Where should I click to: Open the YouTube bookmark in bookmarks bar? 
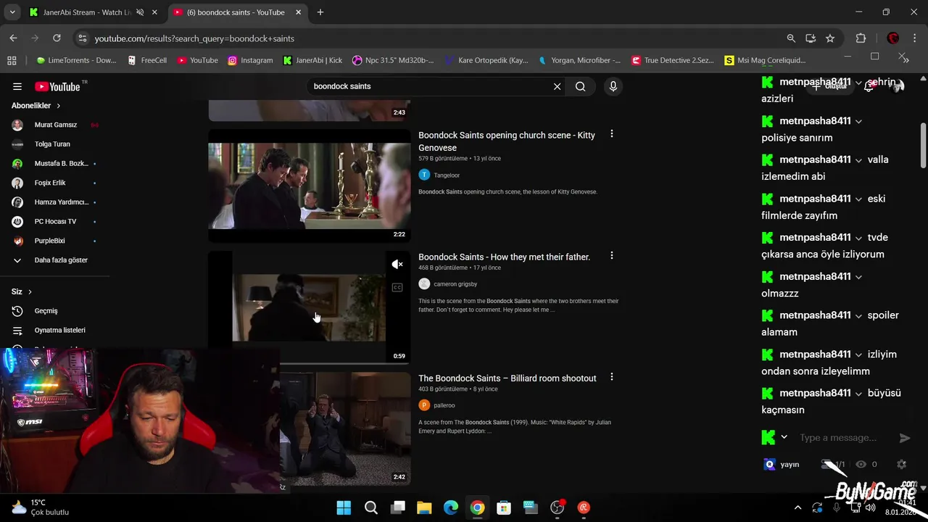pyautogui.click(x=197, y=60)
